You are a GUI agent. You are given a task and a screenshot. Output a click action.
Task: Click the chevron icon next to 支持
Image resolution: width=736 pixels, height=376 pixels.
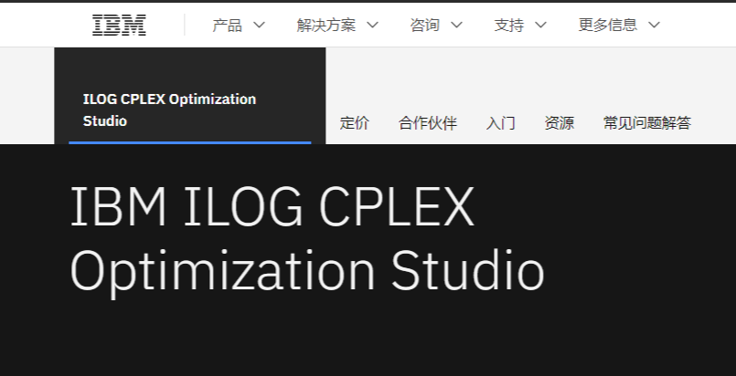(540, 25)
